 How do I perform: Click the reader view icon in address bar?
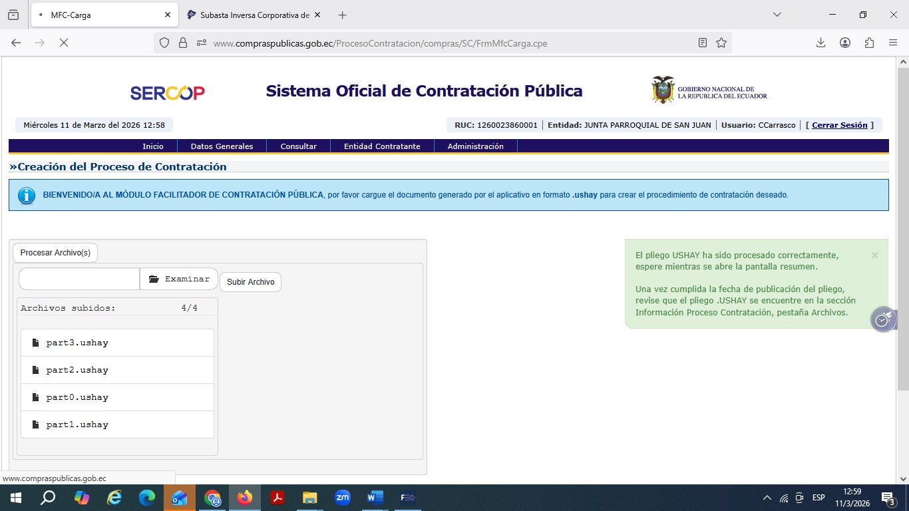[703, 43]
